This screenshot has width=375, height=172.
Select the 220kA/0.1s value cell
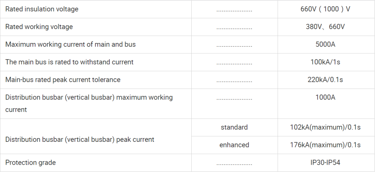(x=325, y=80)
